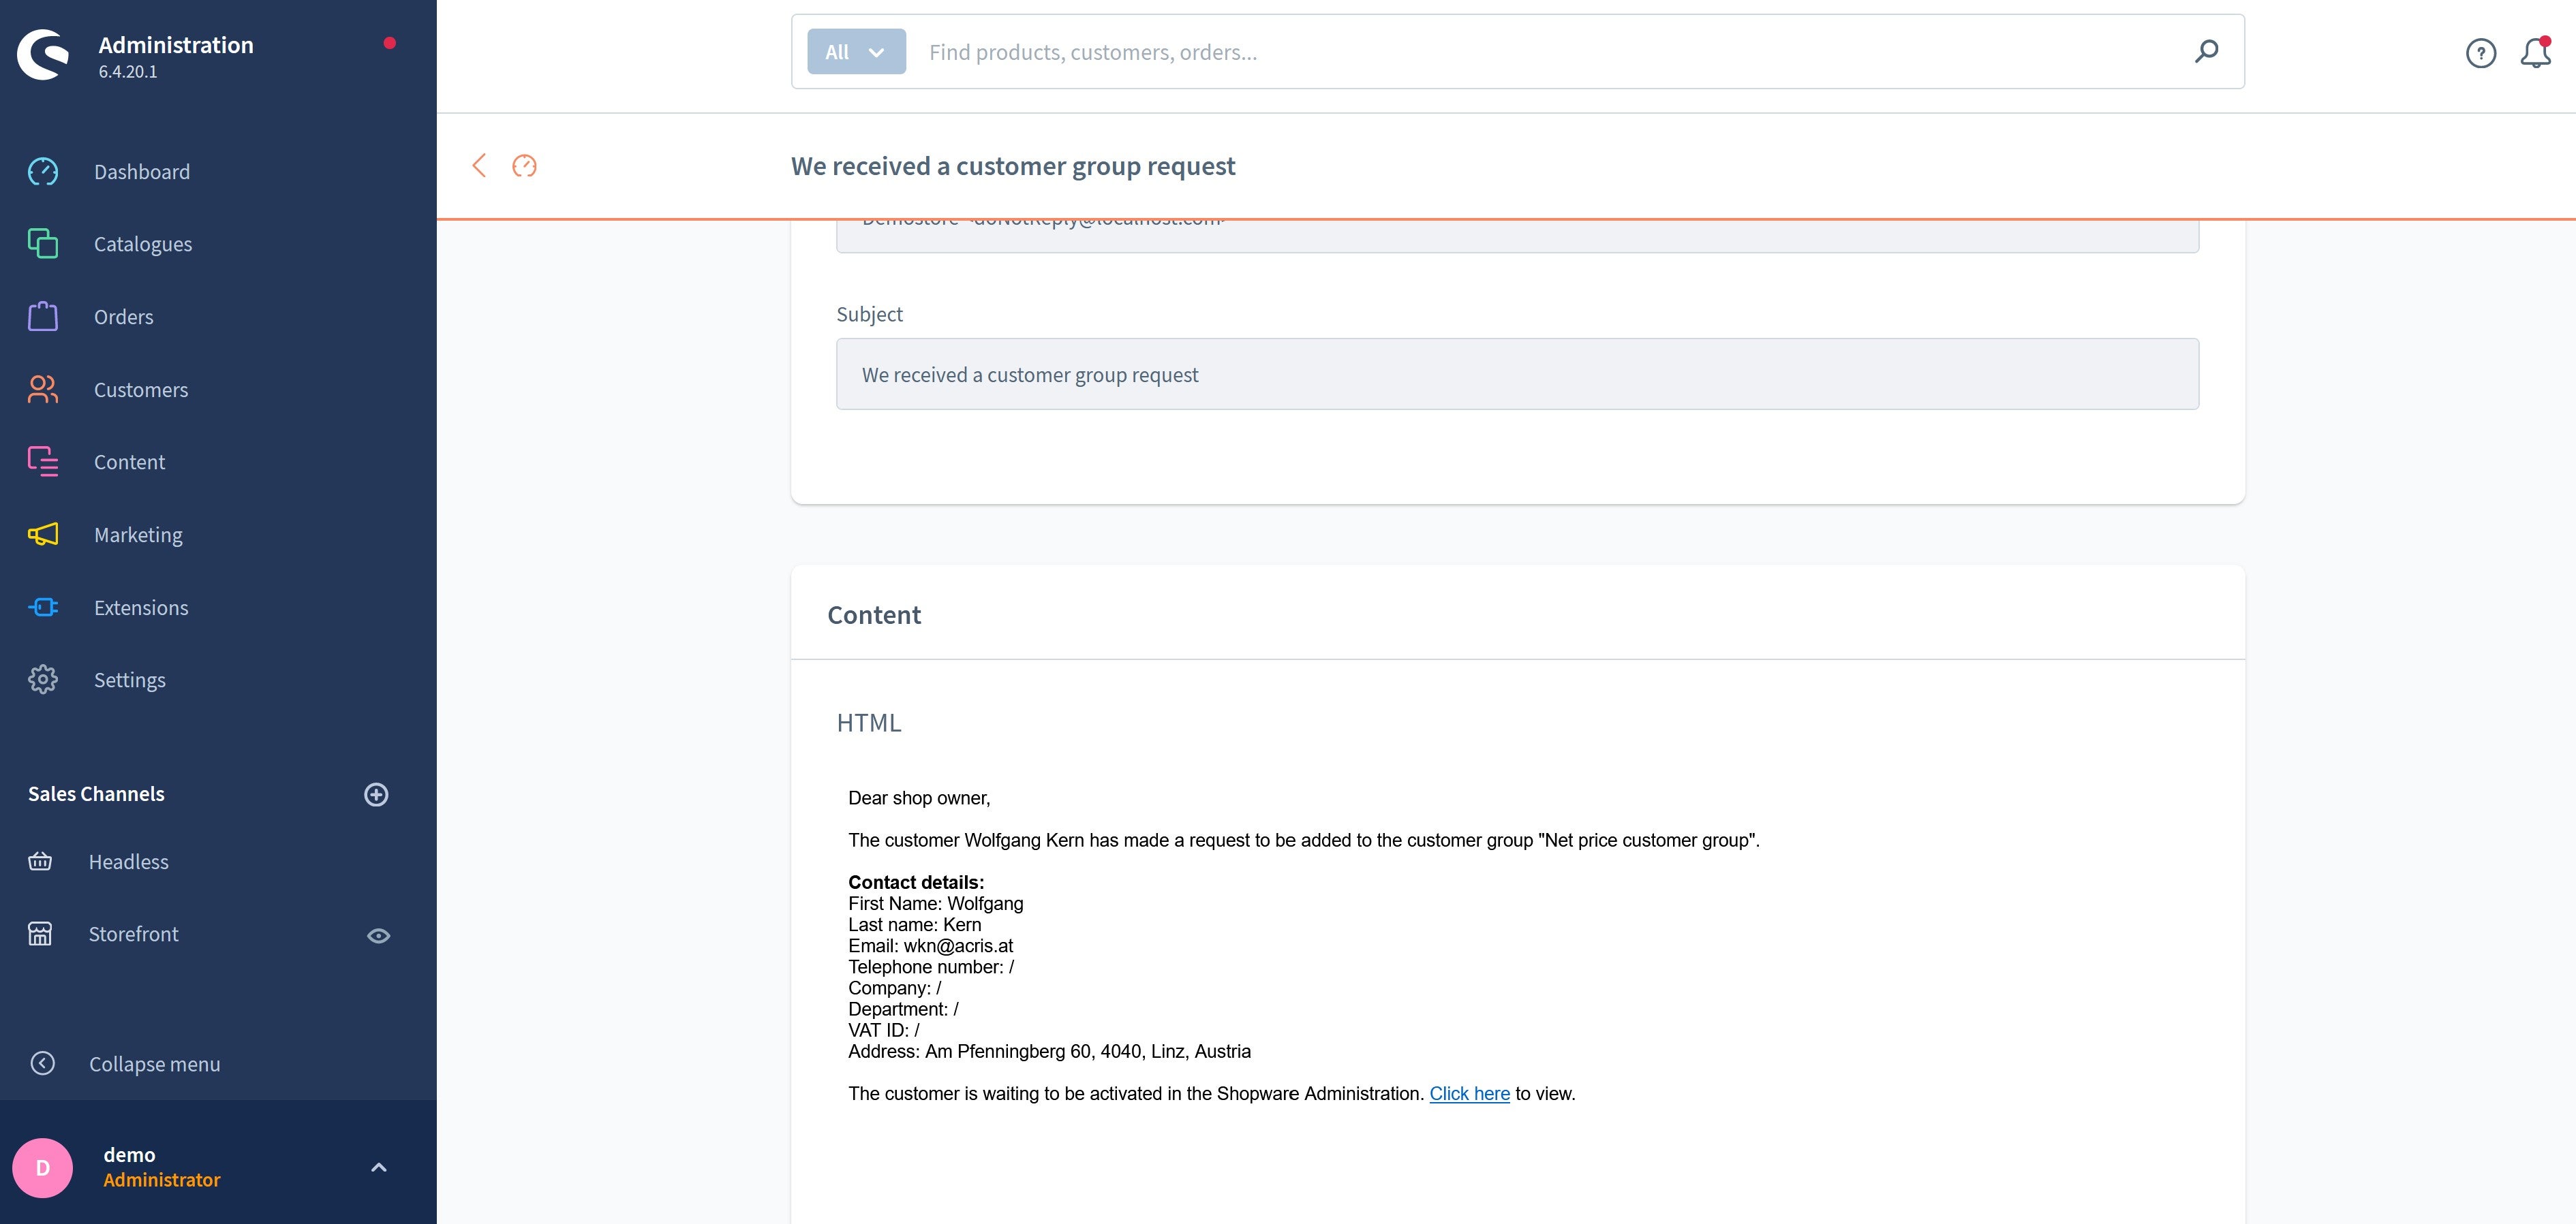Click the Collapse menu label
Image resolution: width=2576 pixels, height=1224 pixels.
tap(155, 1064)
